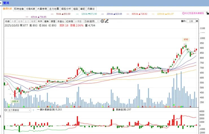Click the unlock padlock icon

(x=207, y=13)
